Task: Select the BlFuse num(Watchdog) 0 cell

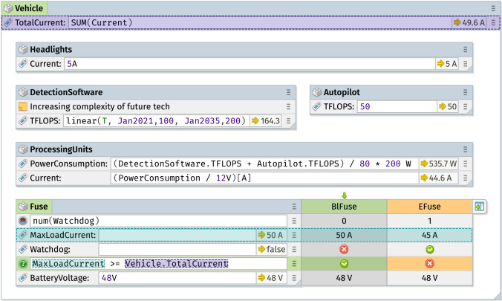Action: [x=344, y=221]
